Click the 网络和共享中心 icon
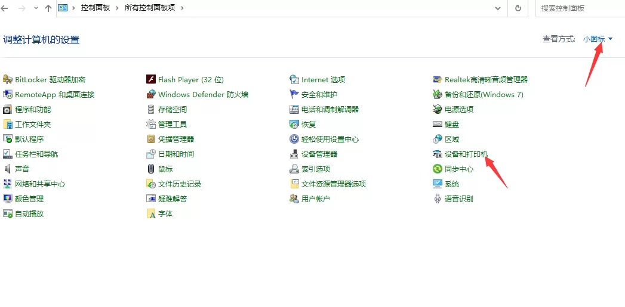The height and width of the screenshot is (307, 625). point(8,184)
